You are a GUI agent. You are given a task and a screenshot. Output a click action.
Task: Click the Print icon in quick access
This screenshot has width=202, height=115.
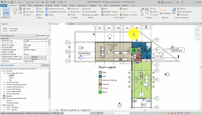pyautogui.click(x=28, y=2)
